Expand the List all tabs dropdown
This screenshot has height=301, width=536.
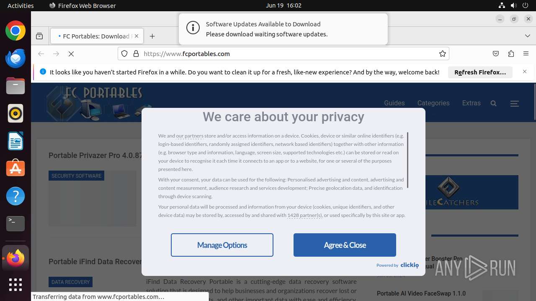[x=527, y=36]
